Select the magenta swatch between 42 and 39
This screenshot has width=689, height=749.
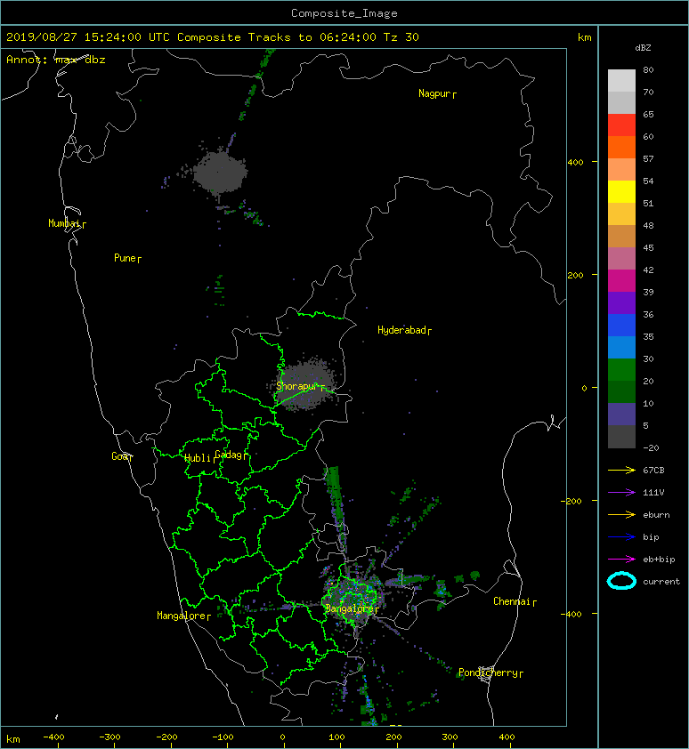(x=621, y=280)
